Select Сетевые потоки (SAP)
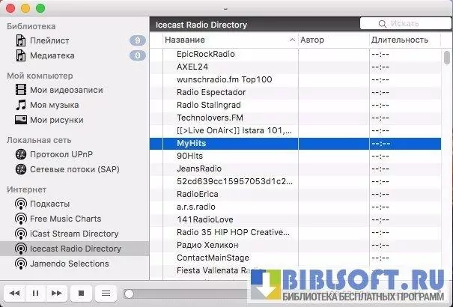 pyautogui.click(x=73, y=169)
